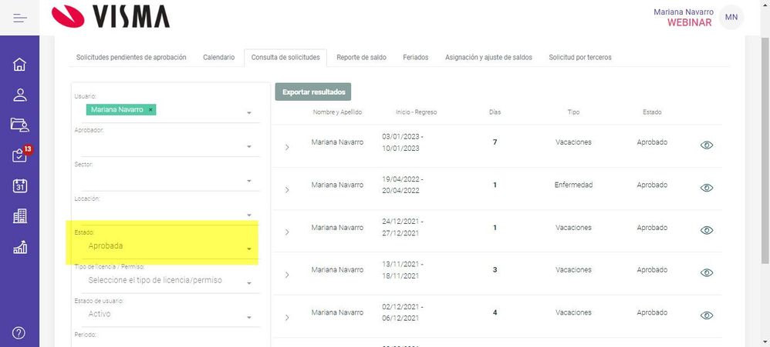This screenshot has height=347, width=770.
Task: Open the folder with person sidebar icon
Action: pos(19,125)
